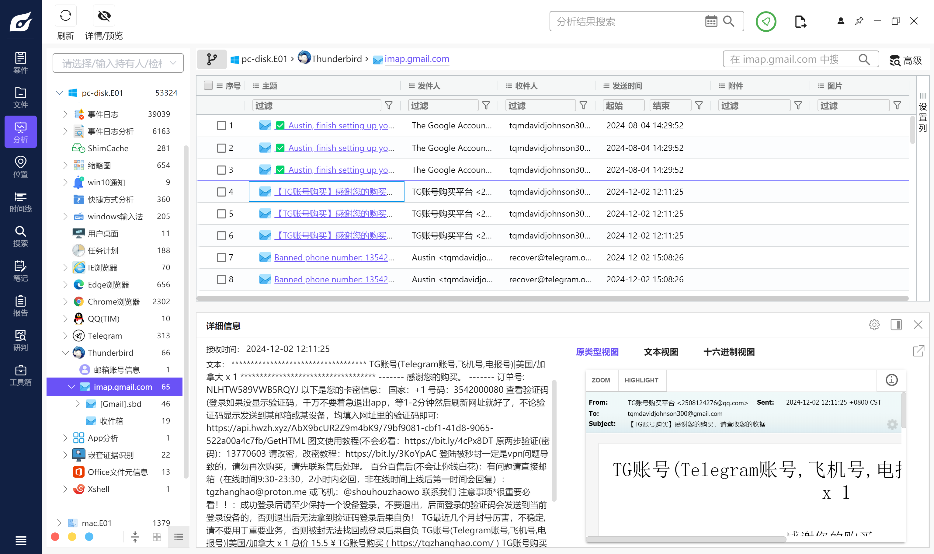This screenshot has width=934, height=554.
Task: Click the grid view icon below the tree
Action: [157, 537]
